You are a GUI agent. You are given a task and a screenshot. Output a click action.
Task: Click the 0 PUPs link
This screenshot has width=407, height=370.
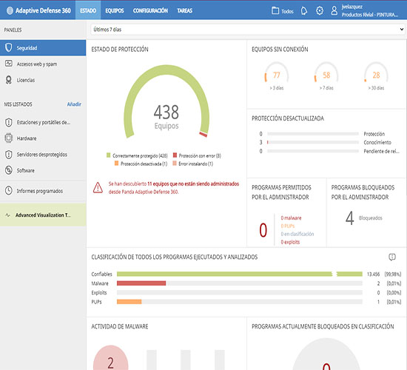[x=288, y=226]
